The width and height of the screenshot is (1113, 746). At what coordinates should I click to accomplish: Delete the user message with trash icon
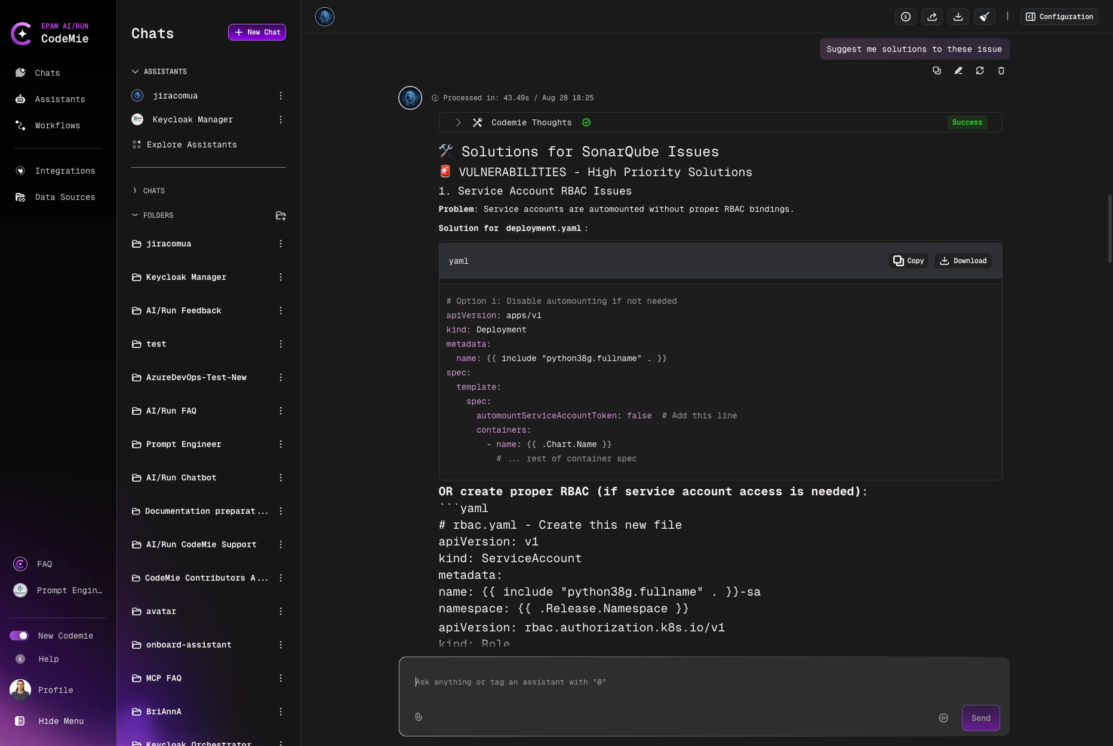coord(1001,70)
